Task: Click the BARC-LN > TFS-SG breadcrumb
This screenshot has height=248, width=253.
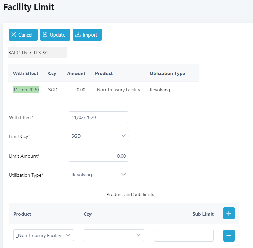Action: (x=28, y=53)
